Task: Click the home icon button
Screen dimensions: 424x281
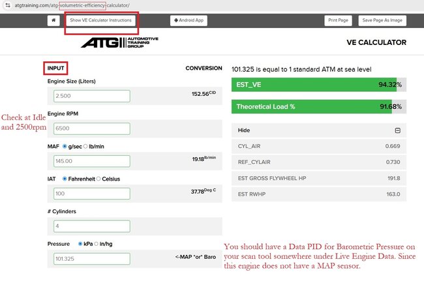Action: tap(53, 20)
